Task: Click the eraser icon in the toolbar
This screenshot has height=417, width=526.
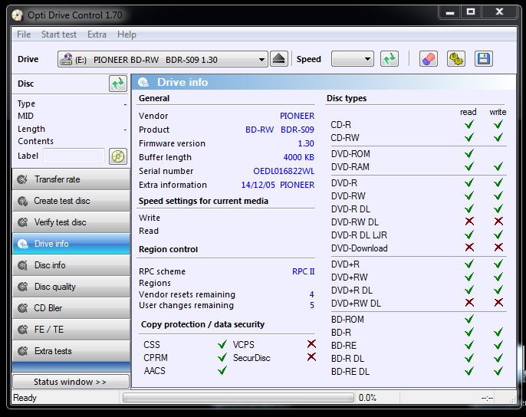Action: click(x=429, y=59)
